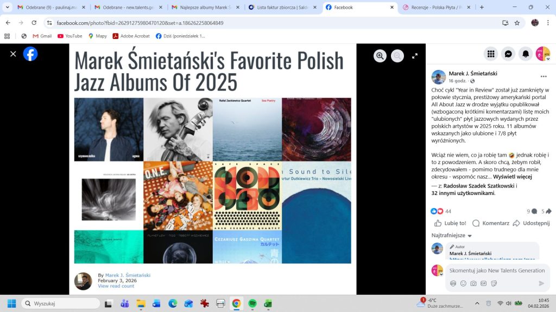Switch to Lista faktur zbiorcza tab
The width and height of the screenshot is (556, 312).
click(280, 8)
